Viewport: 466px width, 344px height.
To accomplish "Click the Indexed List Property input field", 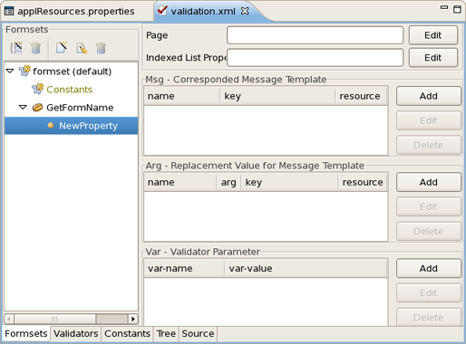I will click(315, 58).
